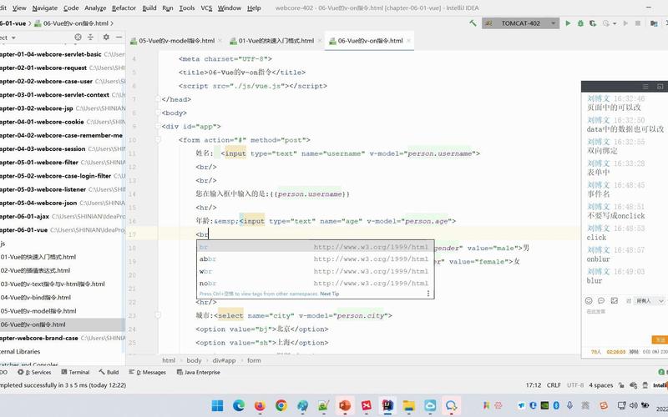668x417 pixels.
Task: Open Google Chrome from taskbar
Action: pos(281,405)
